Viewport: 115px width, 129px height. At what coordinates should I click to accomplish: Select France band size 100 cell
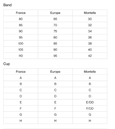coord(21,44)
